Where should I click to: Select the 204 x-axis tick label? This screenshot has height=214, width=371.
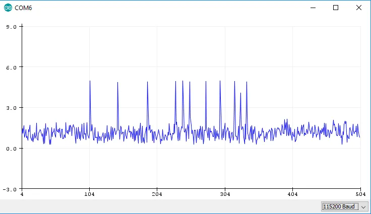tap(157, 194)
